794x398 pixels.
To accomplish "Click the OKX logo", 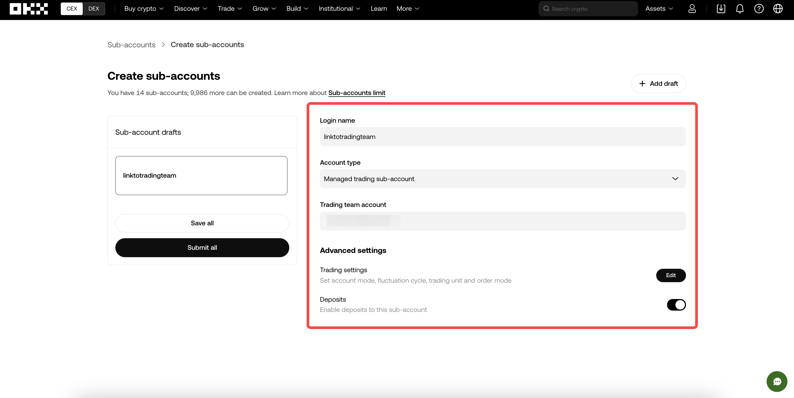I will [29, 9].
